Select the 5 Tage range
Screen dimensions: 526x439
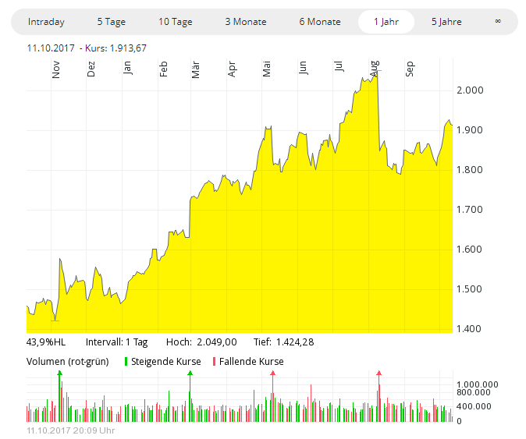(x=112, y=22)
